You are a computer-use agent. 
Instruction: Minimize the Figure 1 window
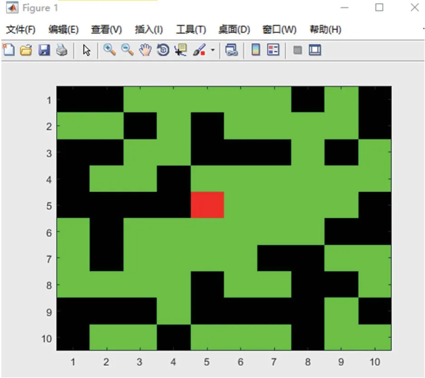(x=344, y=8)
